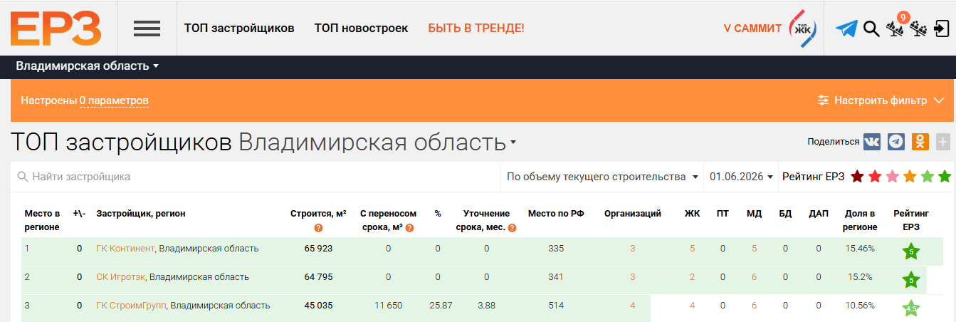Click the rank 335 in Место по РФ
Image resolution: width=956 pixels, height=322 pixels.
click(x=556, y=249)
